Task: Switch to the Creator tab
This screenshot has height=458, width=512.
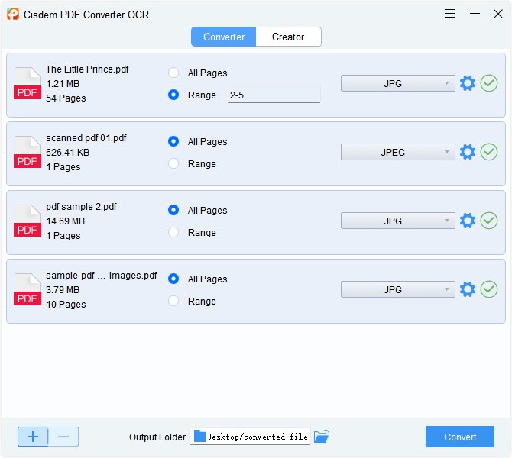Action: tap(288, 37)
